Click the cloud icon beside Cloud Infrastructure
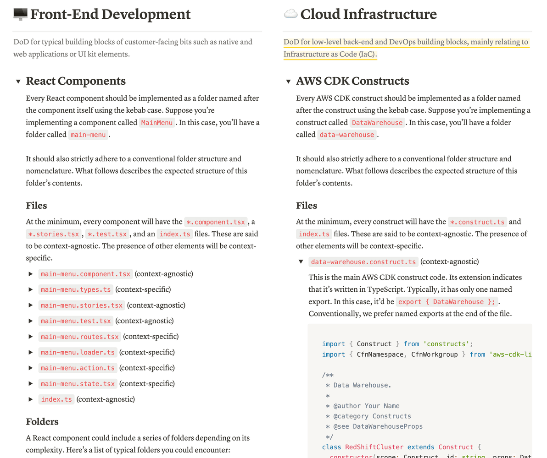The height and width of the screenshot is (458, 547). pos(290,14)
